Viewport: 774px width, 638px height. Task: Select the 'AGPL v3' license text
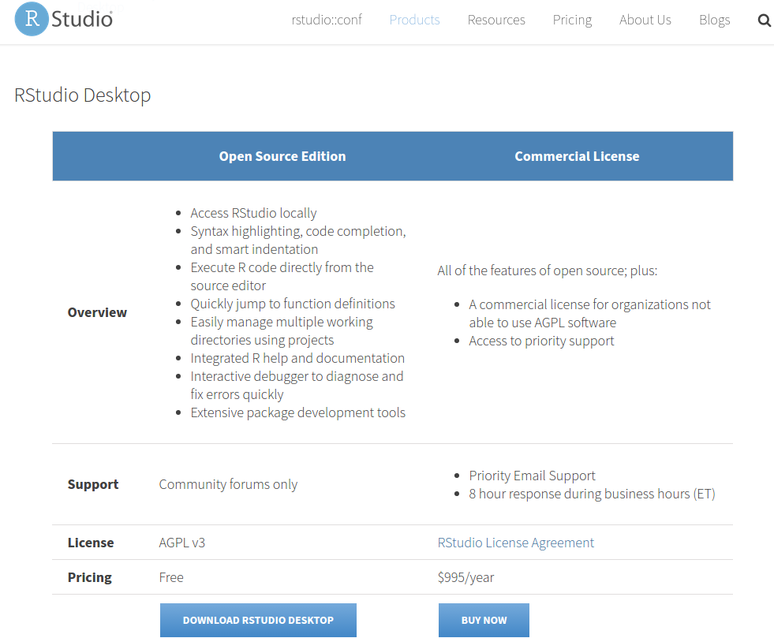coord(181,543)
